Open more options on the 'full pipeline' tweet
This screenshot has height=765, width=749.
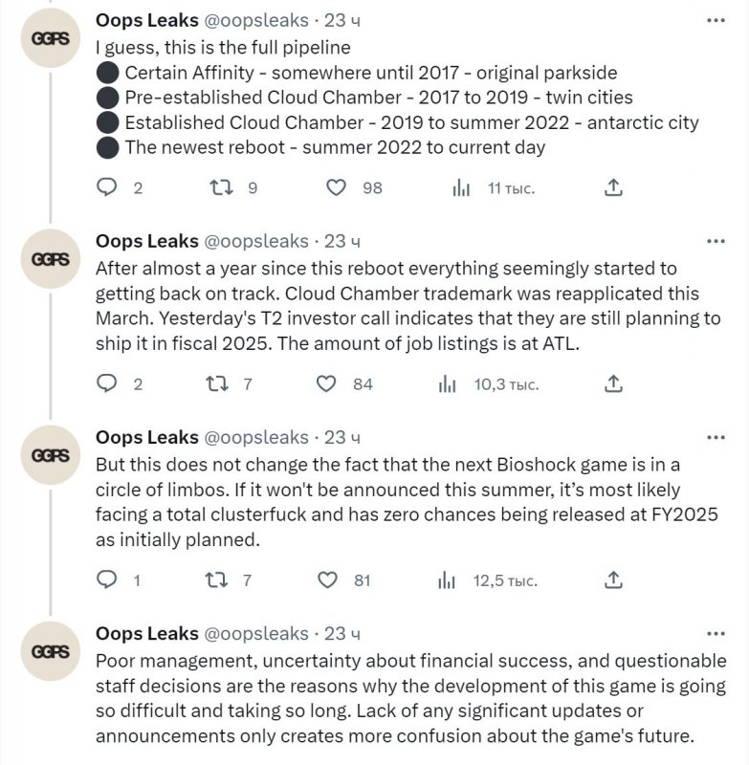click(x=715, y=20)
